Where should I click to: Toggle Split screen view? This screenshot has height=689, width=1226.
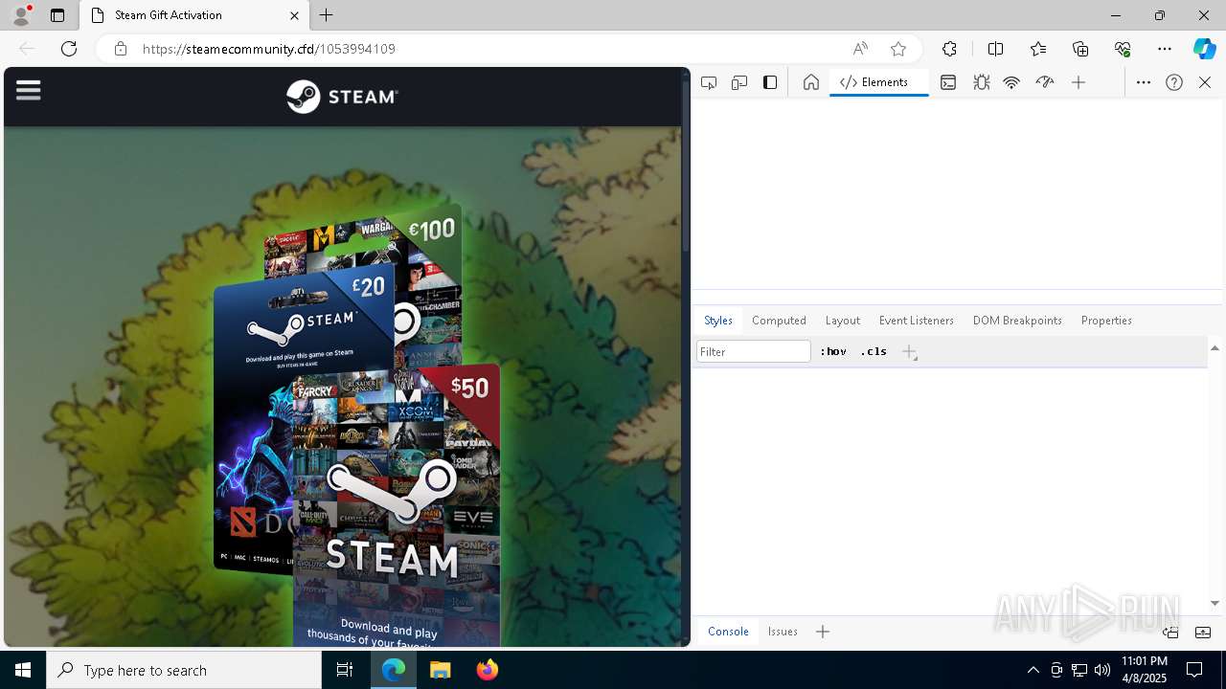tap(995, 49)
